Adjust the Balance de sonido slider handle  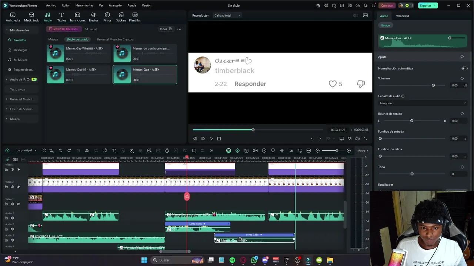click(412, 121)
